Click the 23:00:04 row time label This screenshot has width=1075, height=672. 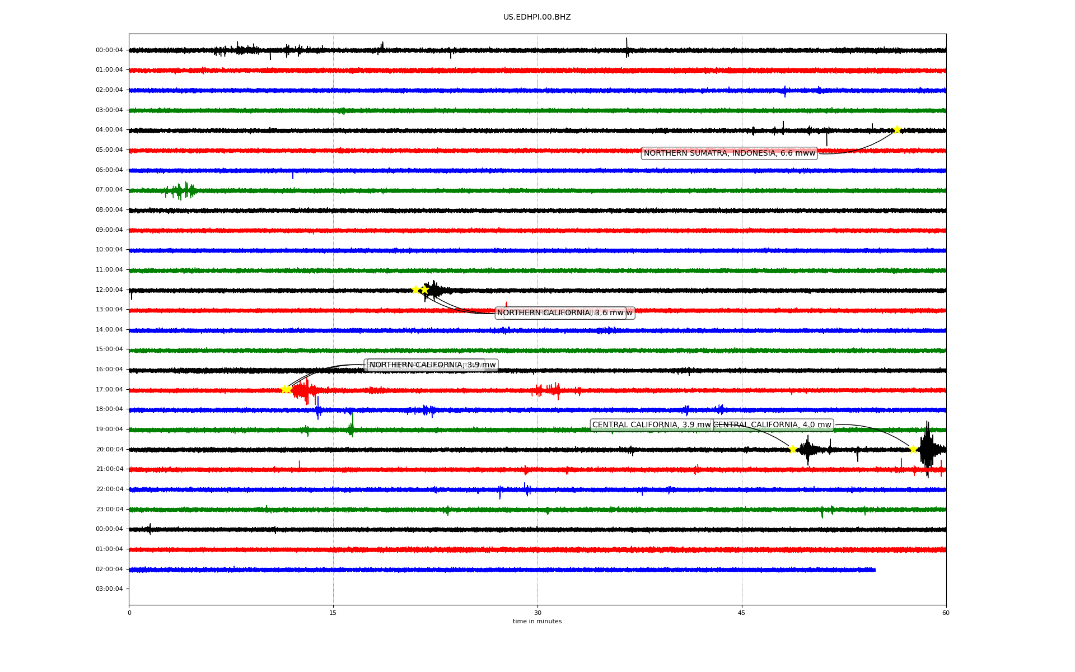point(109,509)
